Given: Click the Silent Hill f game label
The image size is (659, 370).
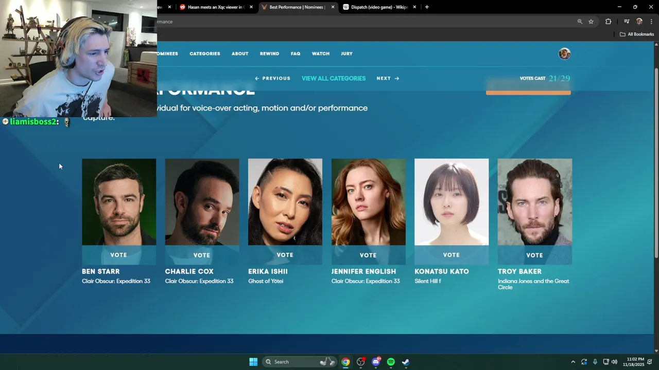Looking at the screenshot, I should 428,281.
